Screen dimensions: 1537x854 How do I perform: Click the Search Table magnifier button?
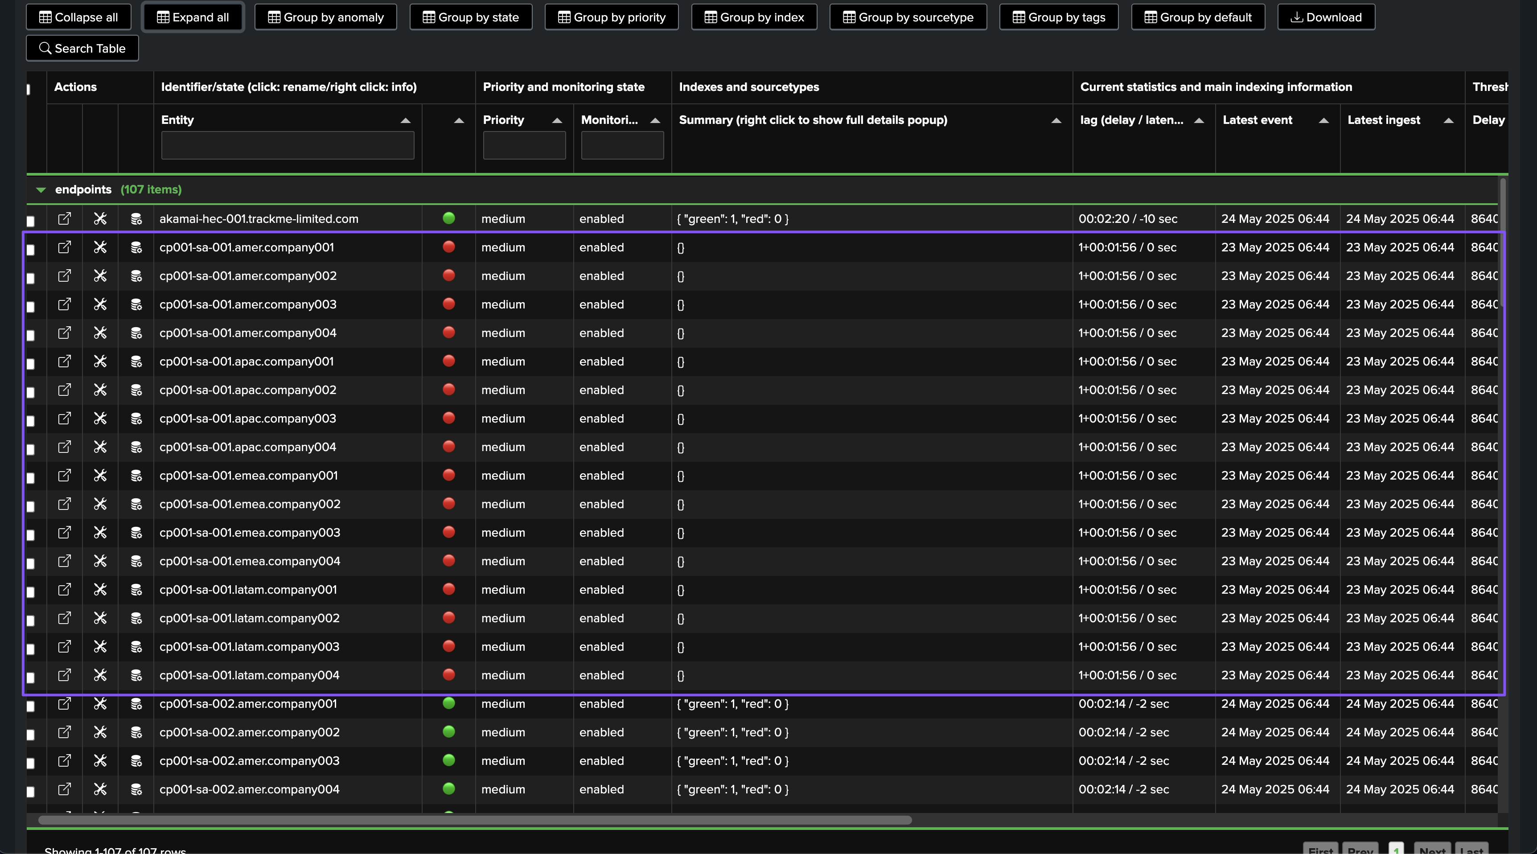pyautogui.click(x=82, y=48)
